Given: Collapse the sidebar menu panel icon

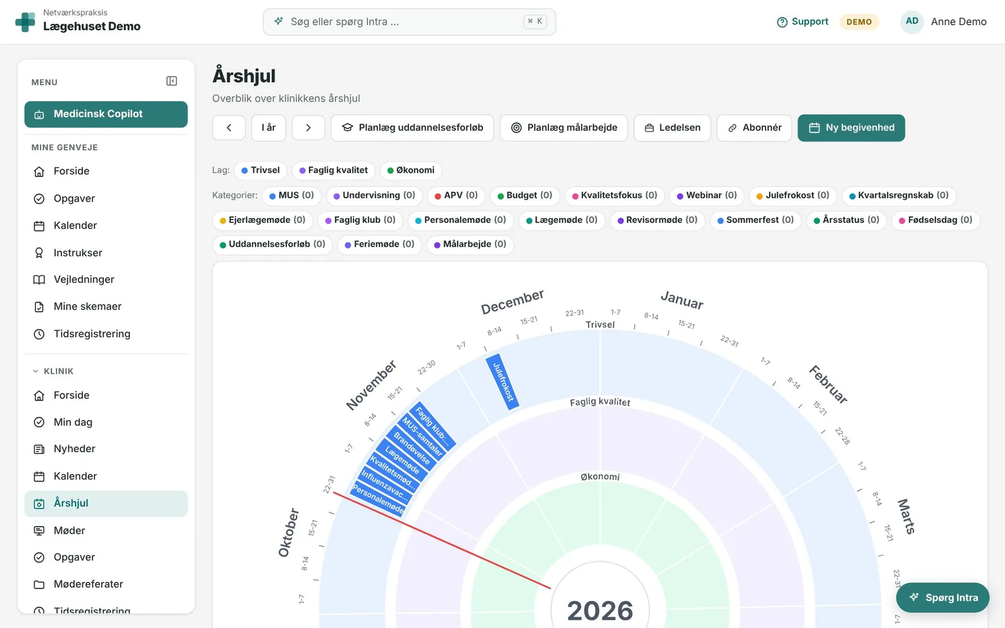Looking at the screenshot, I should [x=171, y=81].
